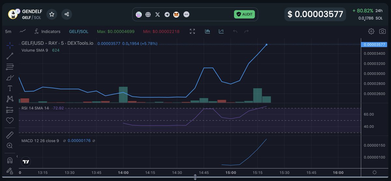Toggle magnet mode for drawings
The width and height of the screenshot is (391, 181).
coord(10,160)
